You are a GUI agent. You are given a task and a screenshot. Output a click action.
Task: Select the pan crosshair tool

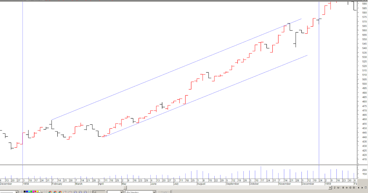click(x=347, y=187)
